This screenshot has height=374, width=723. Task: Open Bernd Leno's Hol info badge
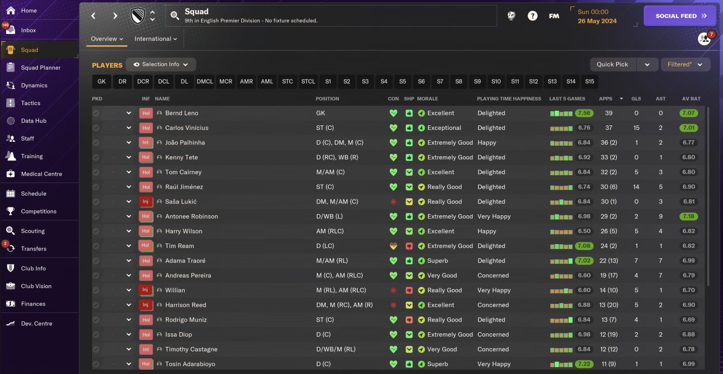[x=146, y=113]
